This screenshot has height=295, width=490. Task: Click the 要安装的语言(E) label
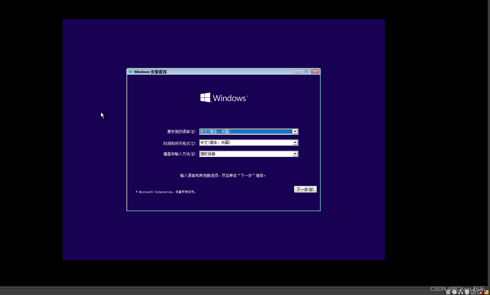click(x=182, y=132)
